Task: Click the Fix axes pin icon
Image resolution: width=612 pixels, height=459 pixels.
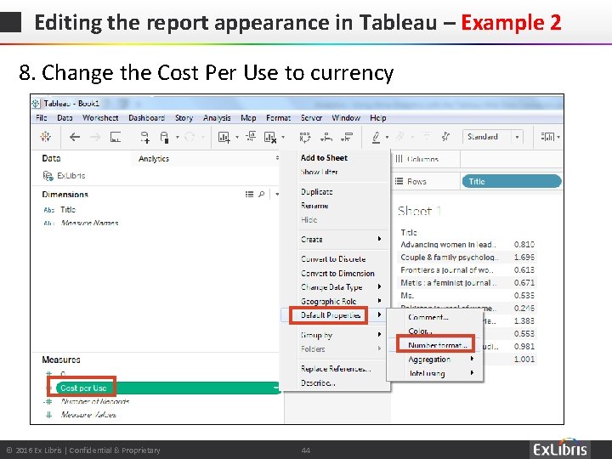Action: click(x=445, y=137)
